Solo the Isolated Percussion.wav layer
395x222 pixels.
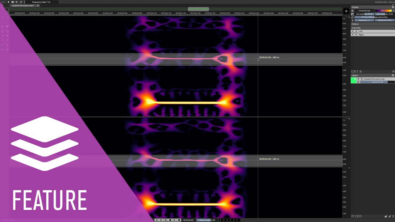[x=362, y=79]
